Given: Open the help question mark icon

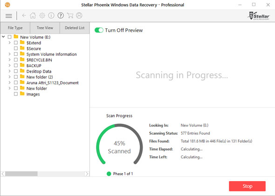Looking at the screenshot, I should (61, 15).
